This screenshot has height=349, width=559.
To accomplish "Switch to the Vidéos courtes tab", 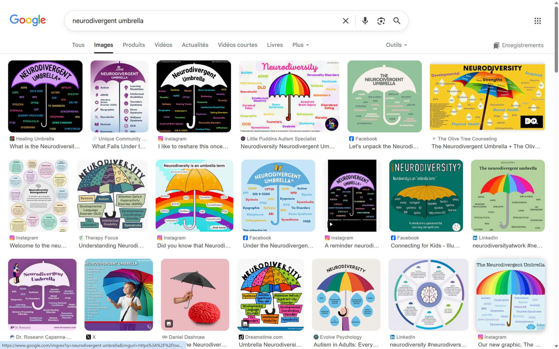I will coord(237,45).
